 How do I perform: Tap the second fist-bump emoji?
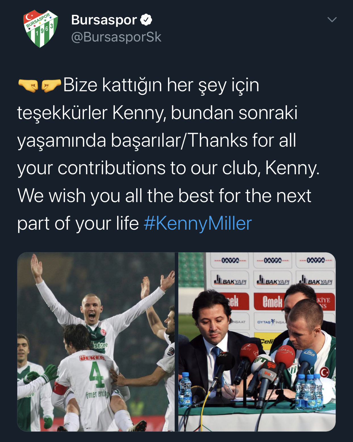(x=51, y=85)
